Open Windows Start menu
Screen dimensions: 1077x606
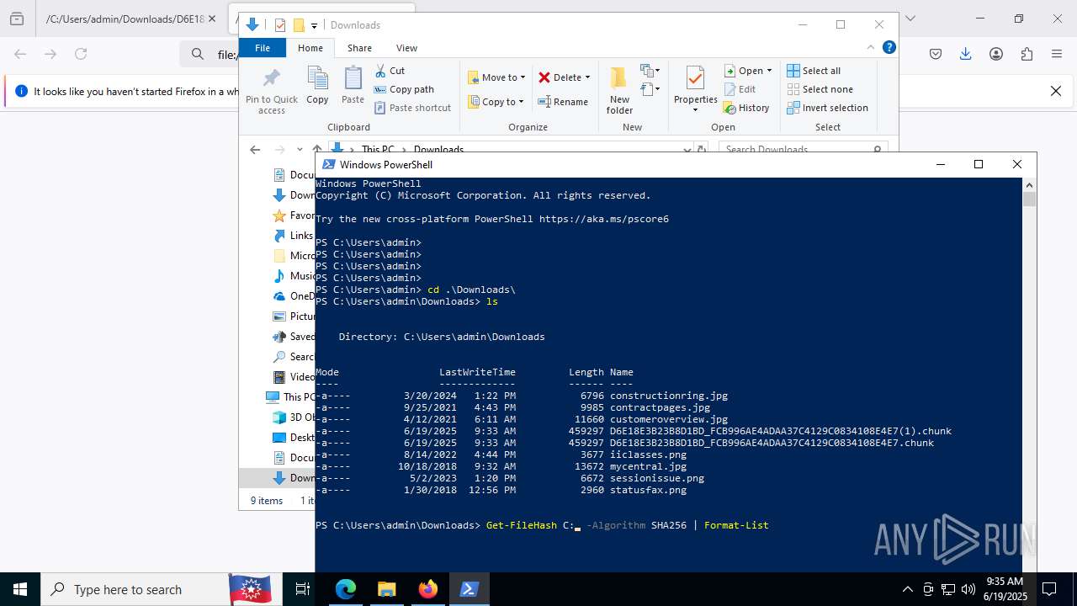(20, 589)
